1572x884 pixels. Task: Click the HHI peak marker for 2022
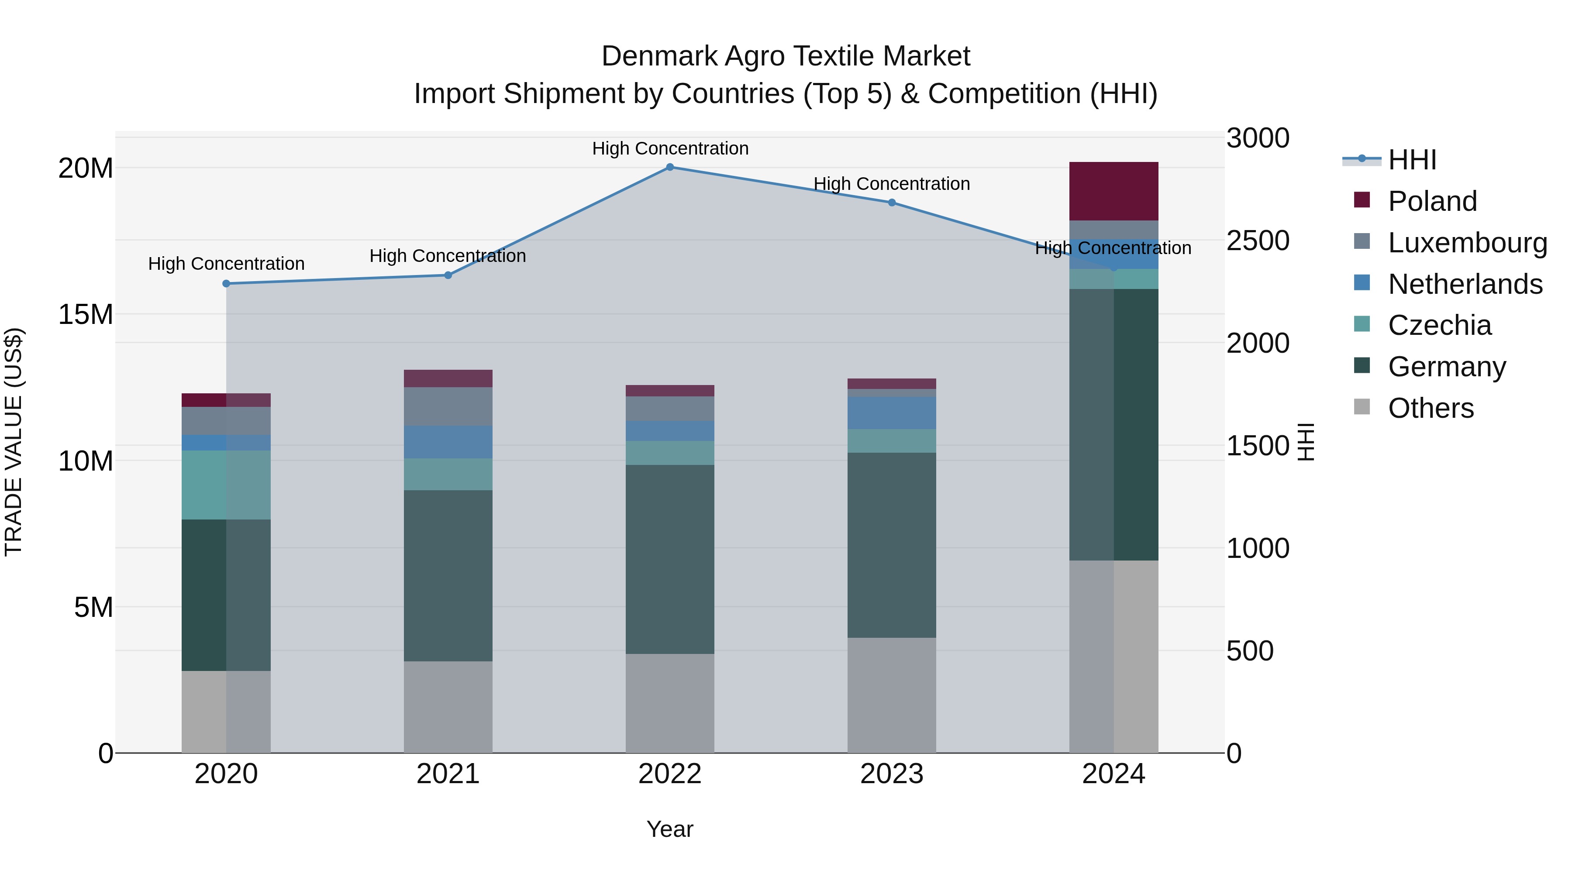pyautogui.click(x=670, y=167)
